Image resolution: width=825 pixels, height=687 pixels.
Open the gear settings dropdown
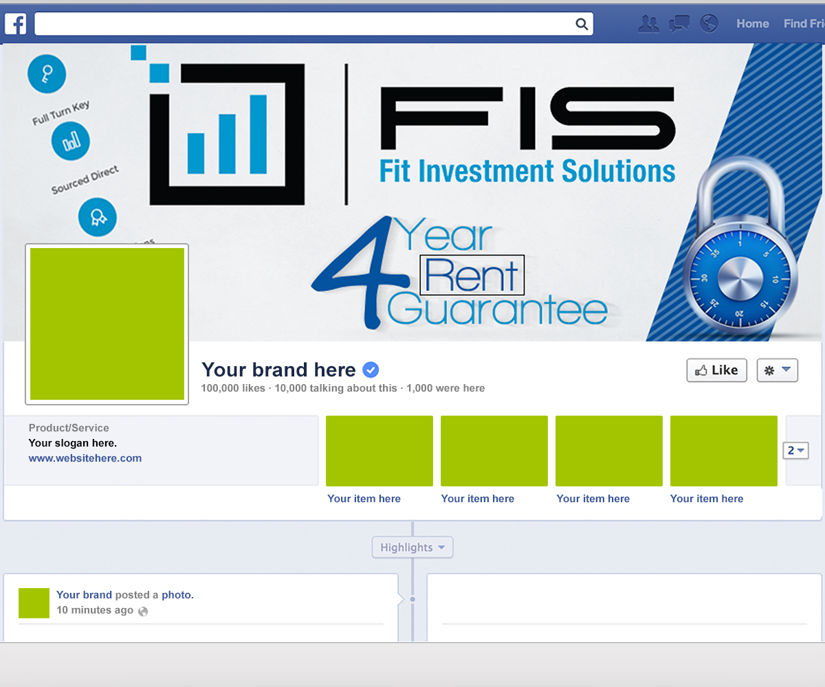click(778, 370)
